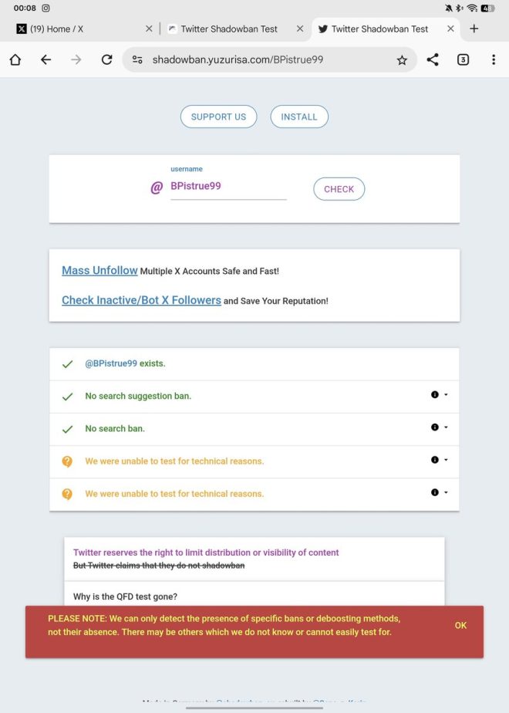The height and width of the screenshot is (713, 509).
Task: Expand first unable to test row details
Action: (439, 460)
